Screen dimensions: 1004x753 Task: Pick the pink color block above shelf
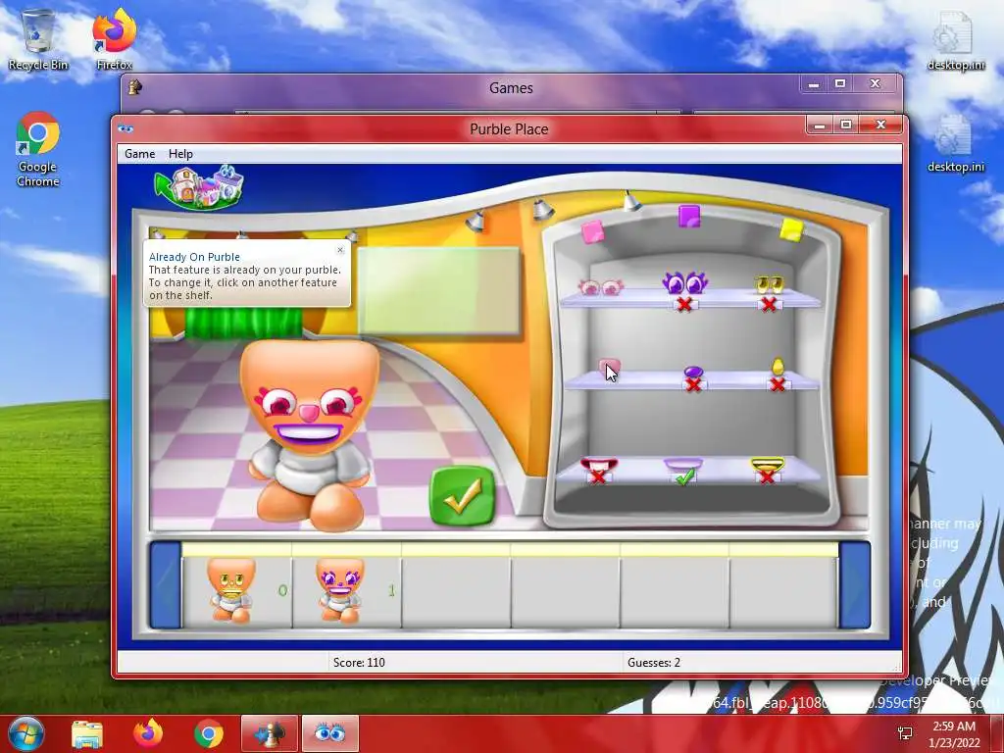[592, 231]
